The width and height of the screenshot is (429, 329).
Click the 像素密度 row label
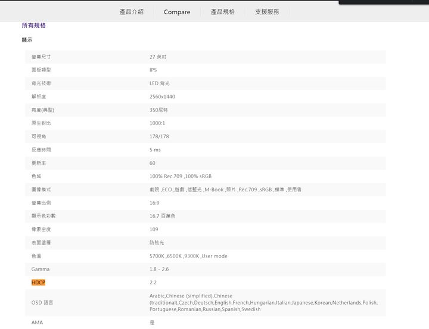[x=41, y=229]
